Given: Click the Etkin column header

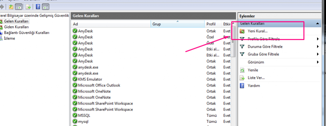Looking at the screenshot, I should point(227,24).
